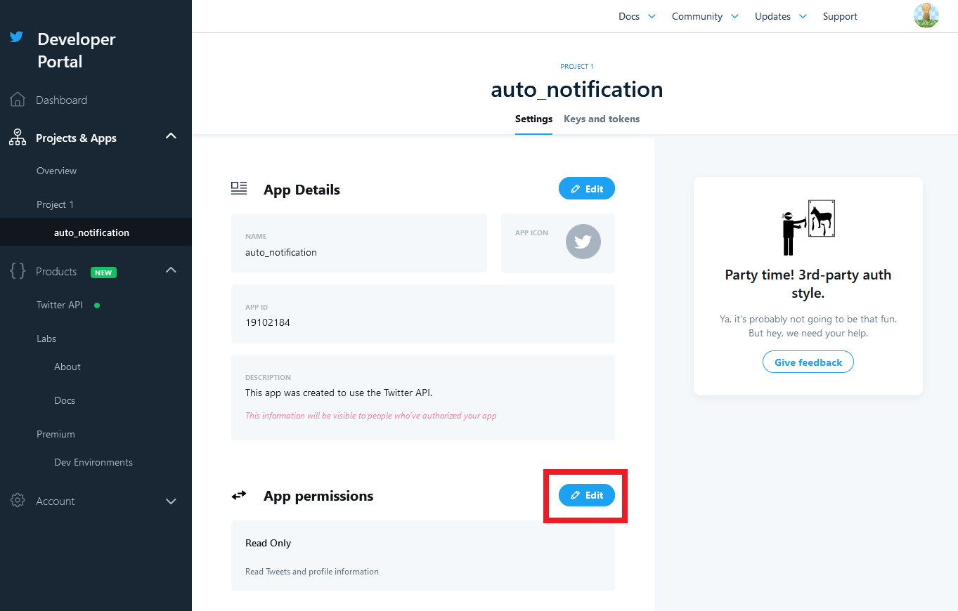Viewport: 958px width, 611px height.
Task: Open the user profile avatar
Action: tap(926, 15)
